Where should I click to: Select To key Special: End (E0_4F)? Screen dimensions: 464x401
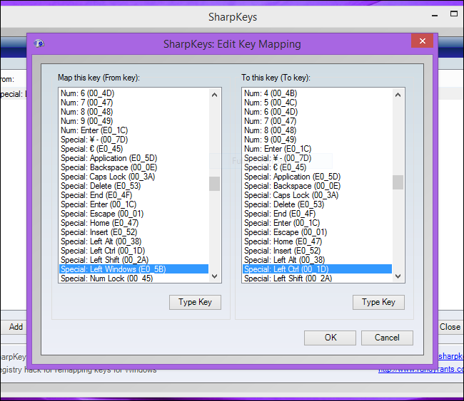pyautogui.click(x=317, y=214)
